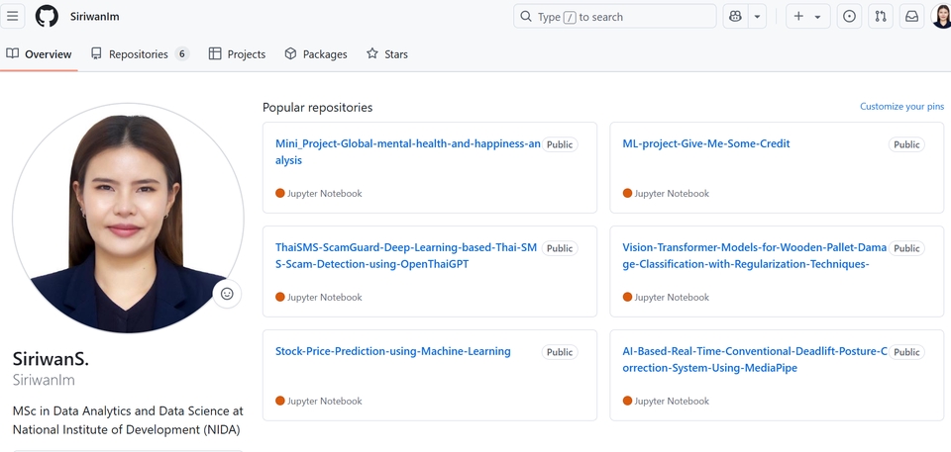Click the set status smiley icon
951x452 pixels.
click(227, 294)
